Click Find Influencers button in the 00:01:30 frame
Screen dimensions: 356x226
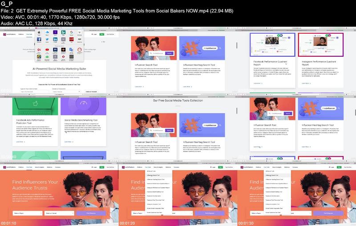pyautogui.click(x=329, y=213)
